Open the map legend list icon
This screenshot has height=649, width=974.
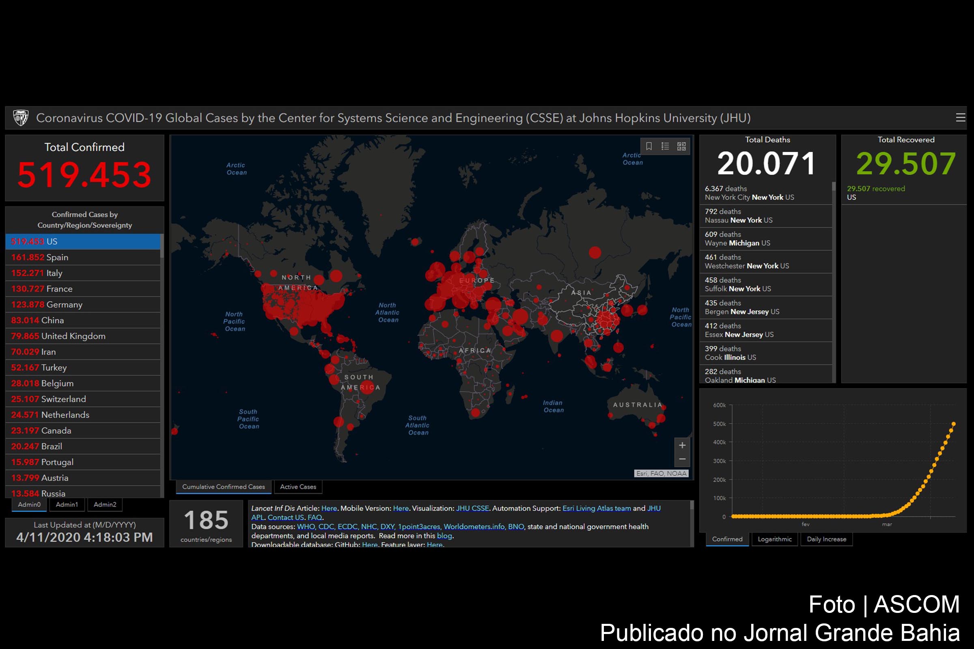tap(665, 146)
